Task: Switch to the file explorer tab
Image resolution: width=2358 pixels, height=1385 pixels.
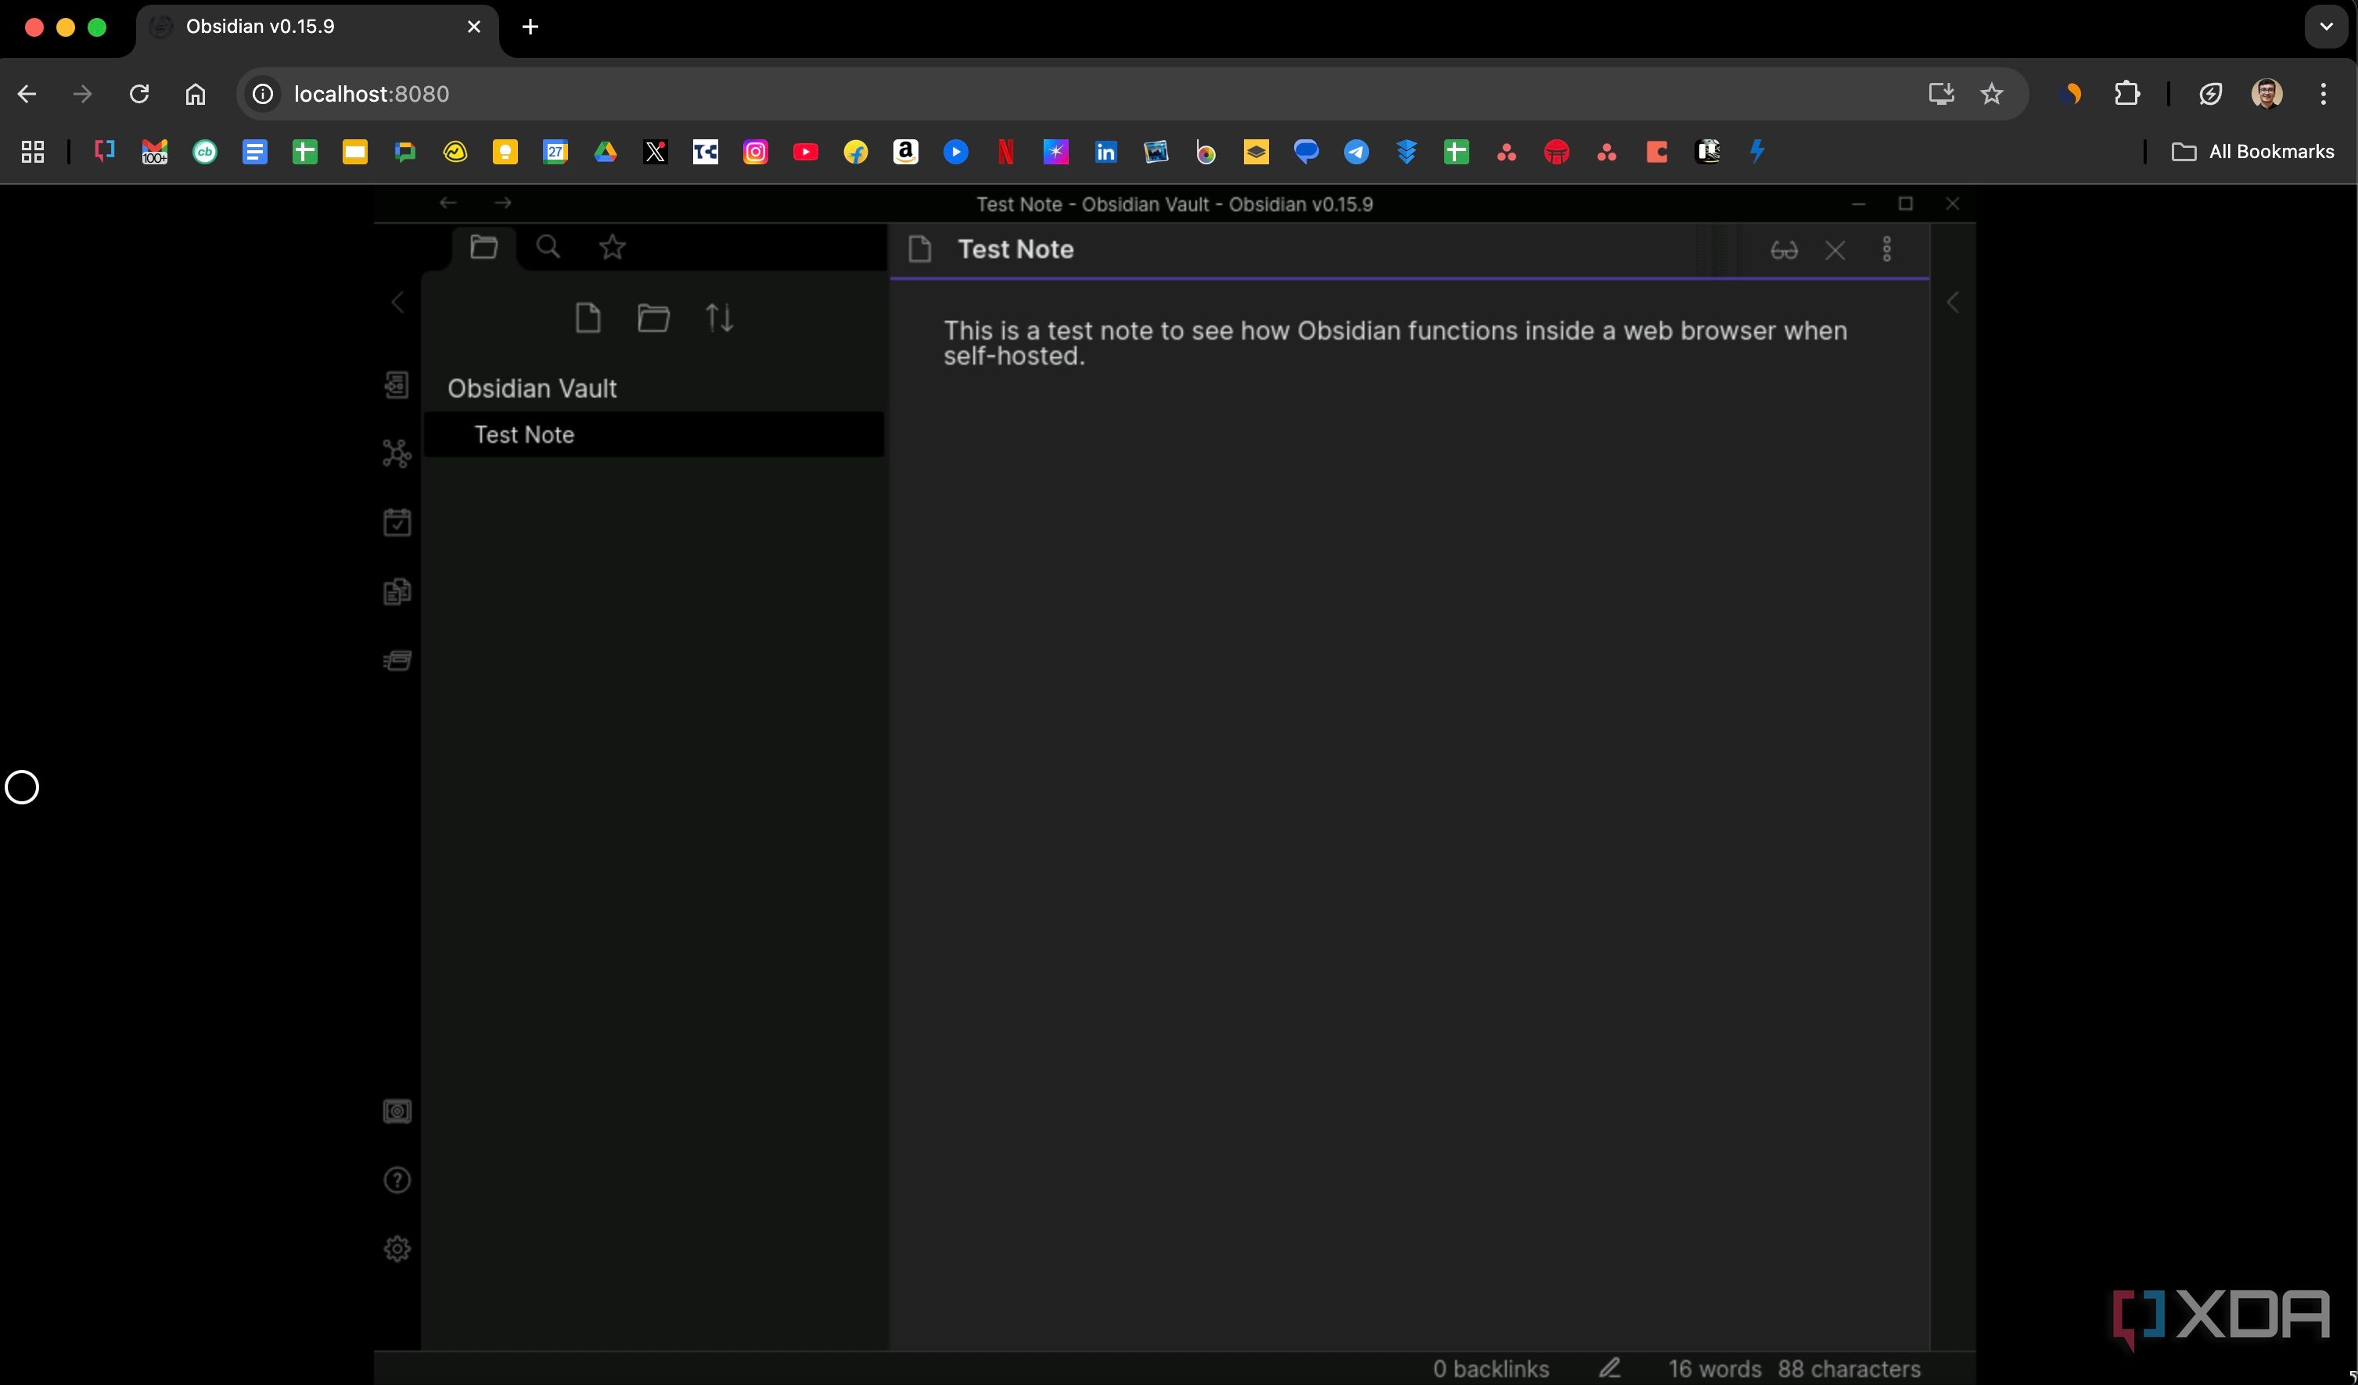Action: (483, 248)
